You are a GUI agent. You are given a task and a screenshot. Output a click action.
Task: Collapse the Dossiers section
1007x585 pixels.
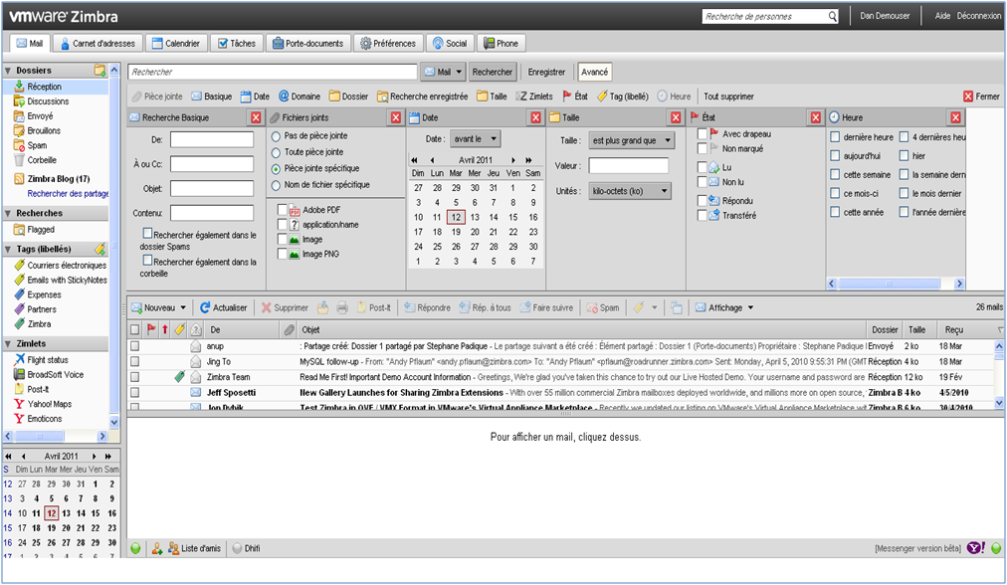coord(8,71)
